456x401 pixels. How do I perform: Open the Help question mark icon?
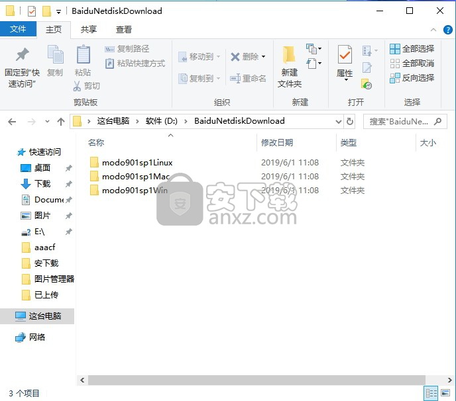[448, 30]
